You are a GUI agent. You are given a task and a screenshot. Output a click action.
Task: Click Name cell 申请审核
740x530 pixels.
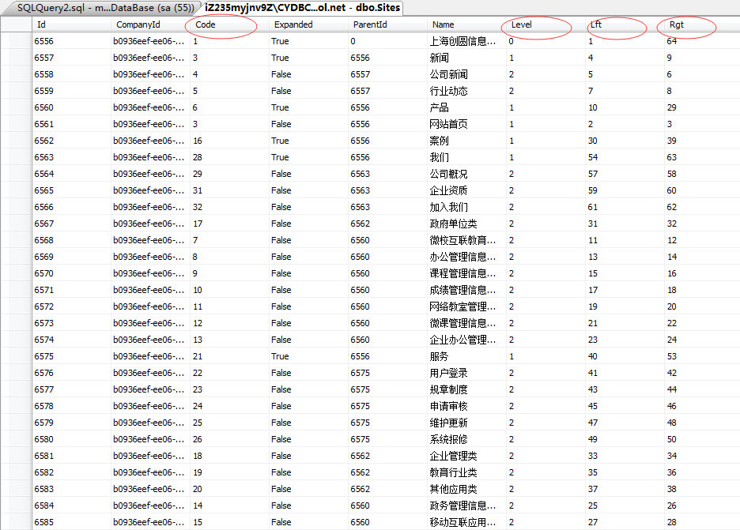tap(466, 406)
